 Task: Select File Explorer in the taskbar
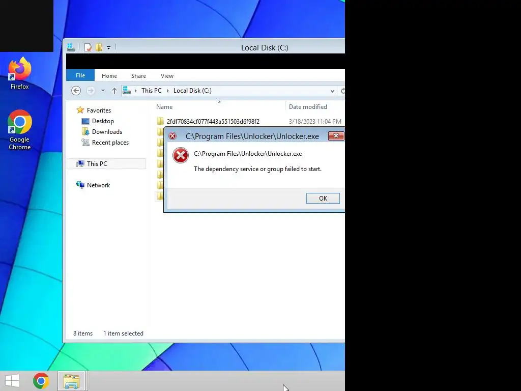coord(71,381)
